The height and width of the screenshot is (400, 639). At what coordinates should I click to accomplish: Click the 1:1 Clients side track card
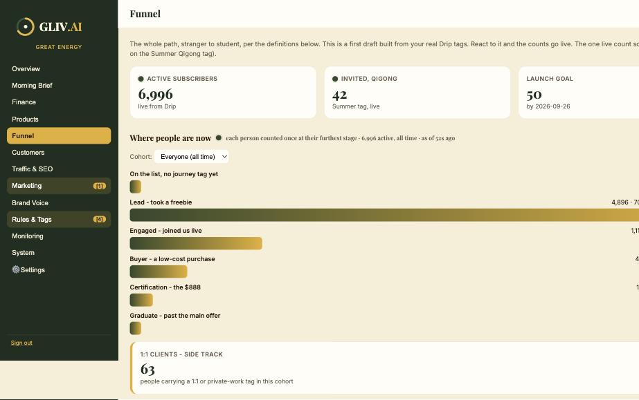coord(384,368)
